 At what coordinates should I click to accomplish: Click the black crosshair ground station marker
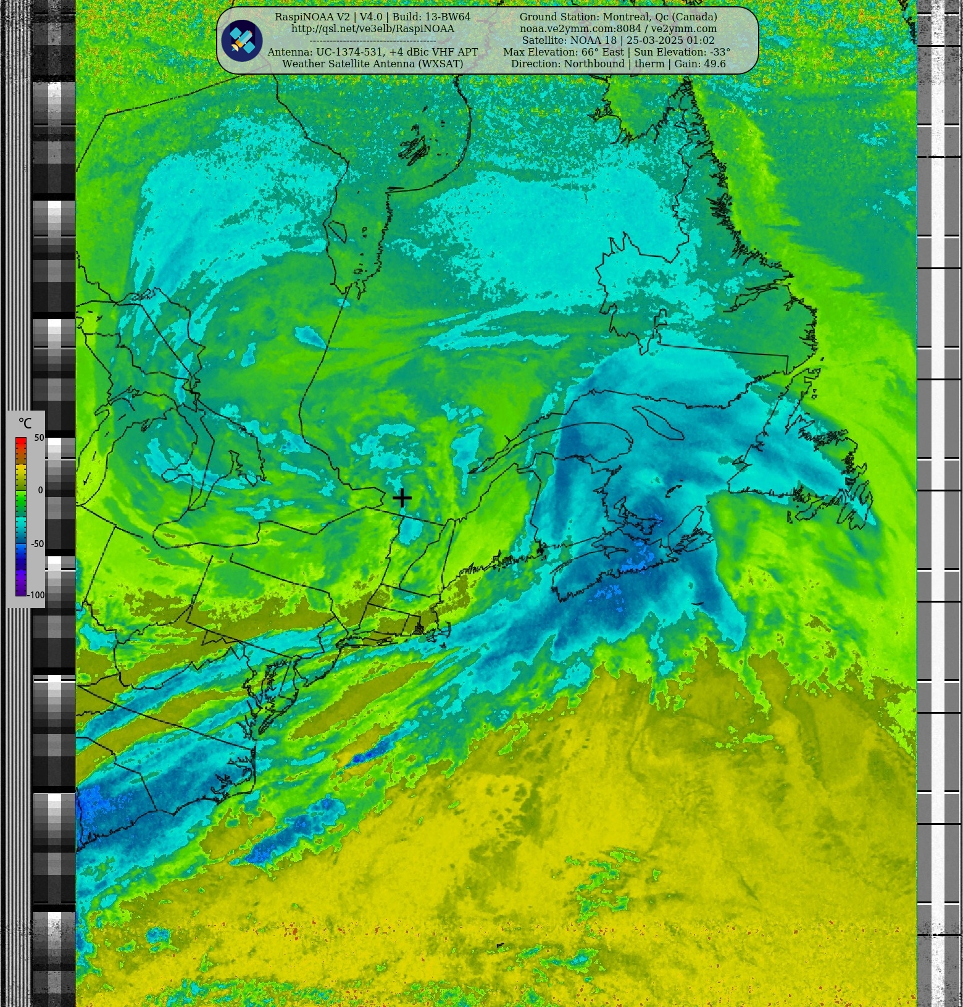pos(402,498)
